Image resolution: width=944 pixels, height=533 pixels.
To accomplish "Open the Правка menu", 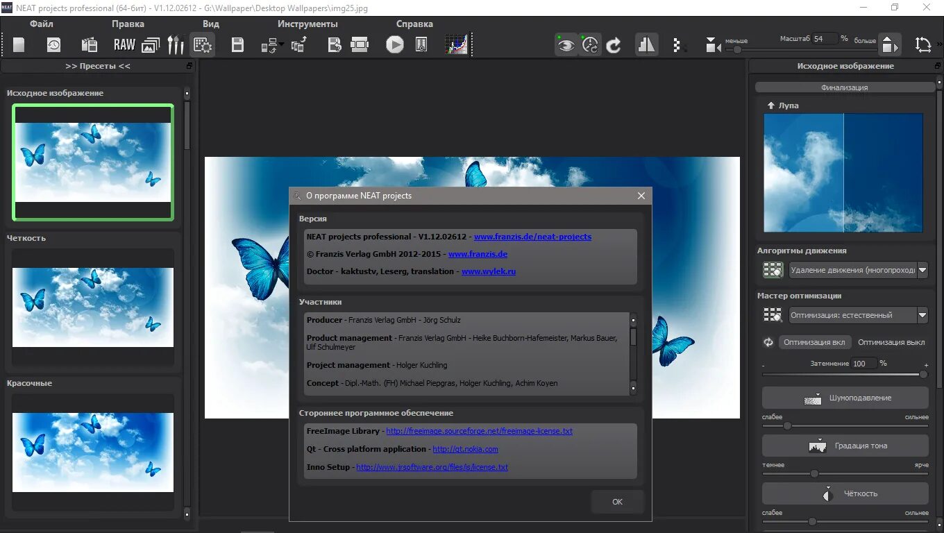I will [128, 24].
